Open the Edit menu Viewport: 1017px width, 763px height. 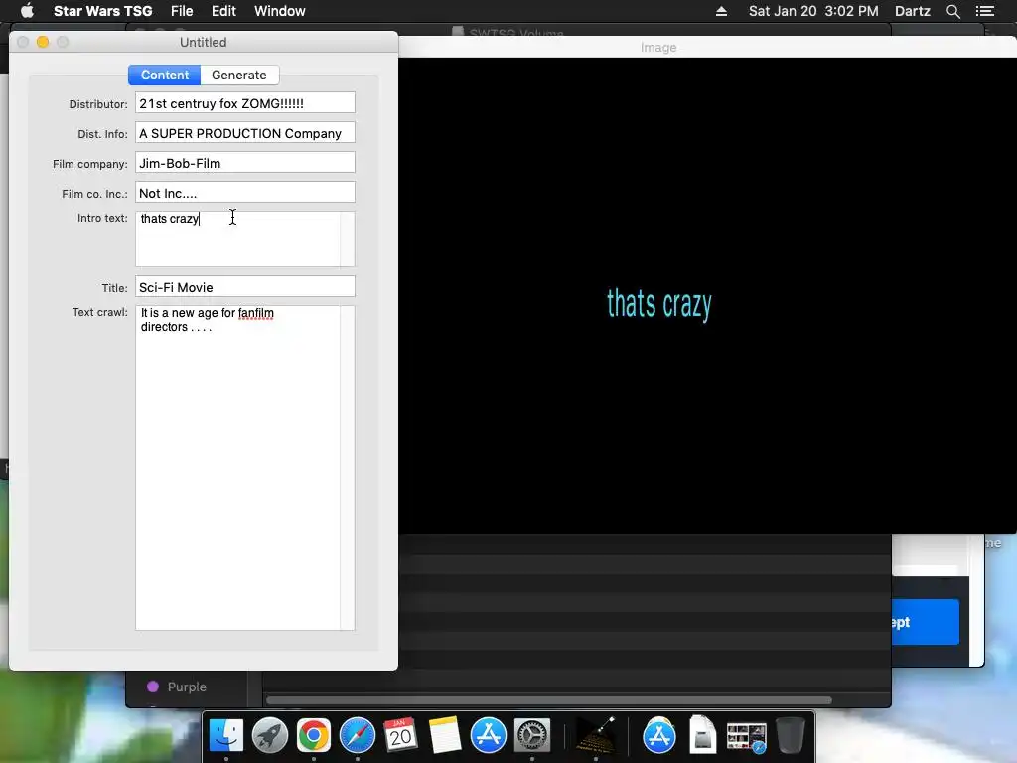click(x=223, y=11)
